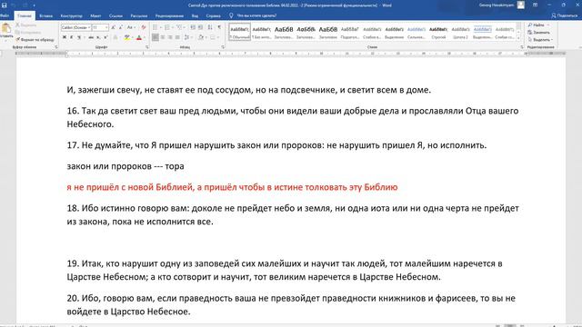
Task: Toggle italic formatting (К)
Action: (71, 37)
